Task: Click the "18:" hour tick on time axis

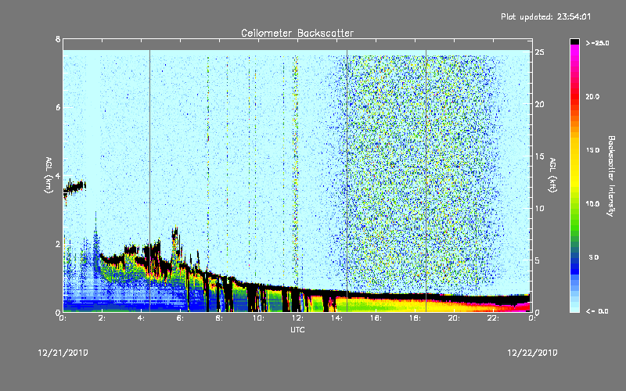Action: 416,318
